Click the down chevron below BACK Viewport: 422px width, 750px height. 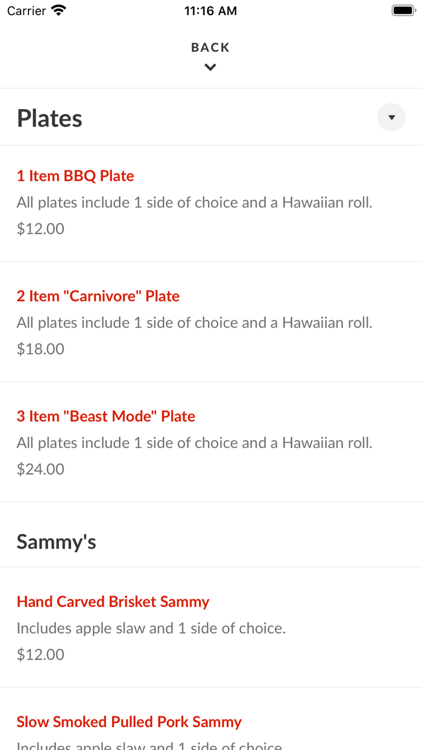[210, 68]
